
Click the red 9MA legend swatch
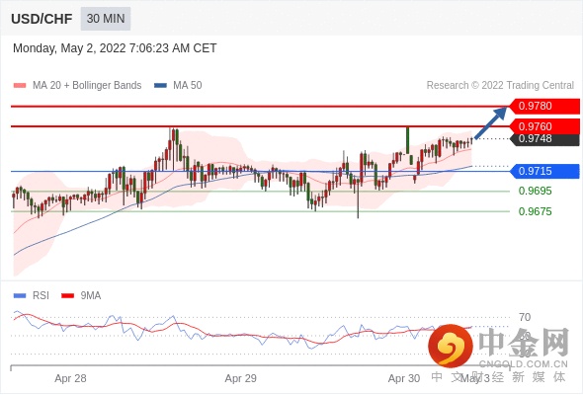coord(67,296)
